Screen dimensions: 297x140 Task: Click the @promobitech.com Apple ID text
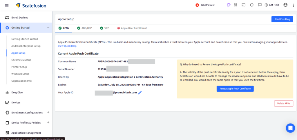click(125, 92)
